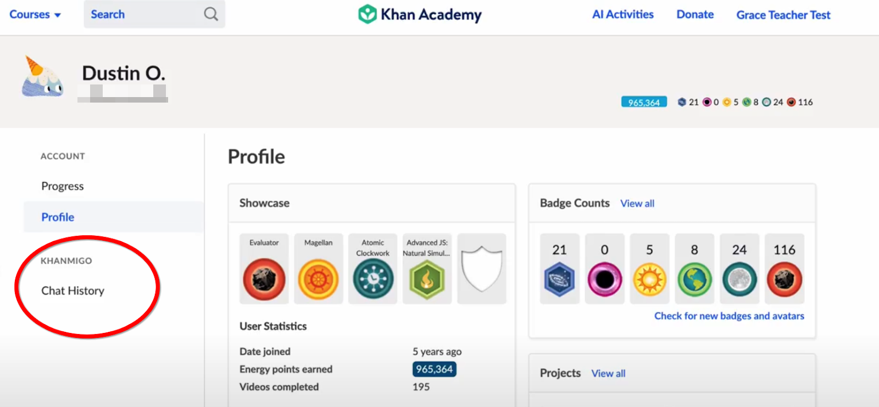Go to Progress in Account menu
The height and width of the screenshot is (407, 879).
coord(63,186)
